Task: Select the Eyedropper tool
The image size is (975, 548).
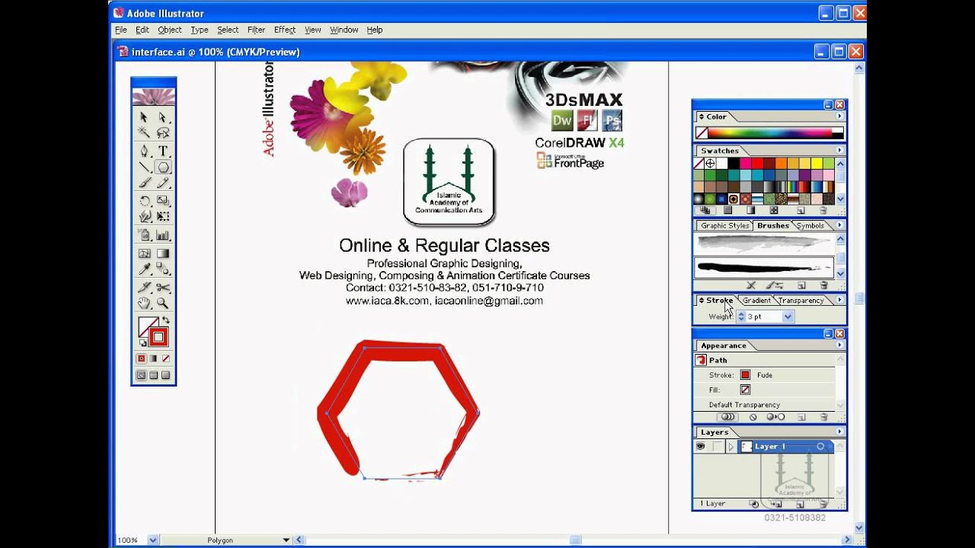Action: click(x=144, y=269)
